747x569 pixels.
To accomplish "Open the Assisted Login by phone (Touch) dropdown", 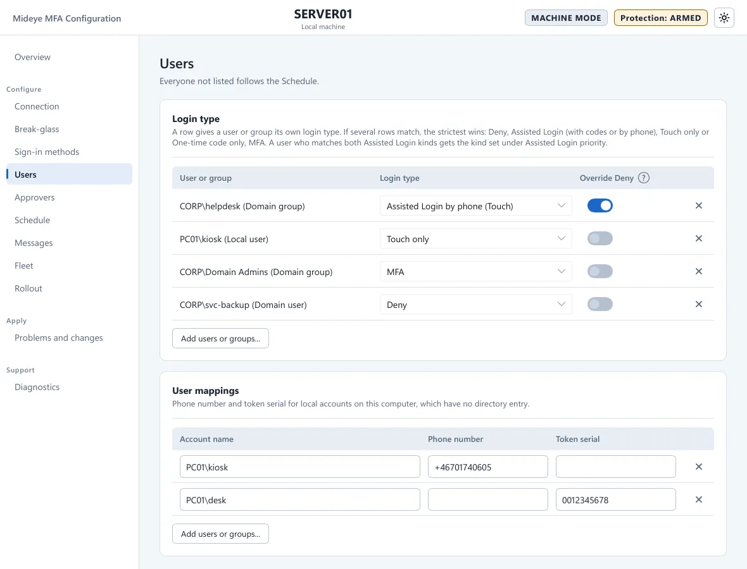I will coord(475,206).
